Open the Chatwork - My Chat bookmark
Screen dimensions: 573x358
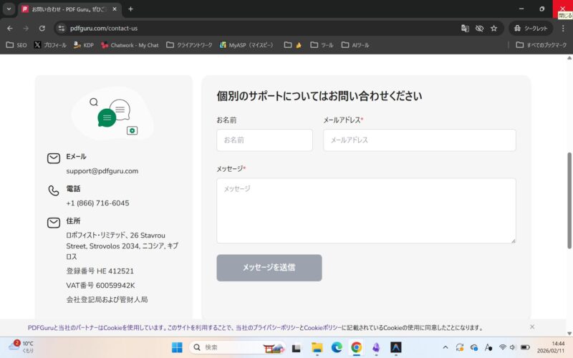coord(129,44)
